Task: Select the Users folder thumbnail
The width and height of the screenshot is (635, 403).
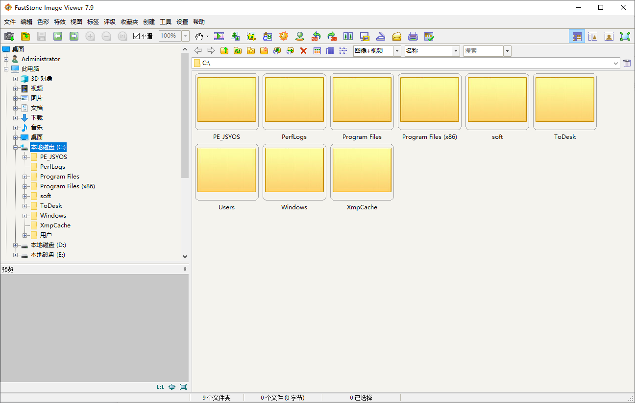Action: coord(227,172)
